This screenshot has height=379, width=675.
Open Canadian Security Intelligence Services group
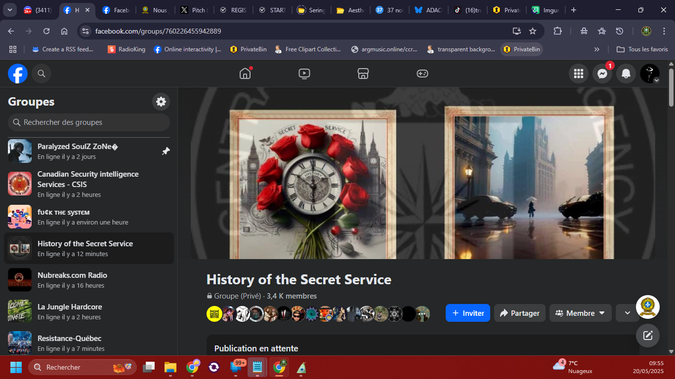point(89,184)
